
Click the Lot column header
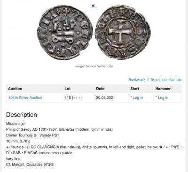67,89
